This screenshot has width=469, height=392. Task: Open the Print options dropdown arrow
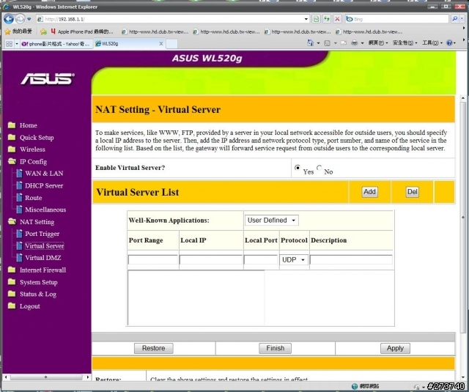click(x=362, y=43)
